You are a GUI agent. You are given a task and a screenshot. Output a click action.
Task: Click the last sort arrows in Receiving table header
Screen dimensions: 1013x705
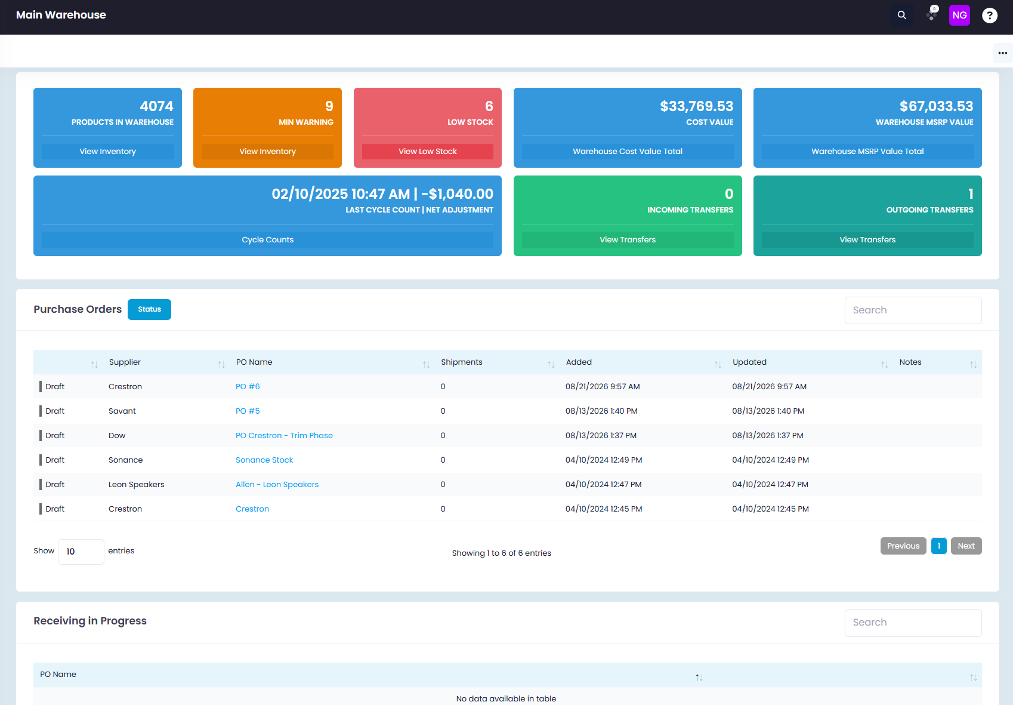[973, 677]
